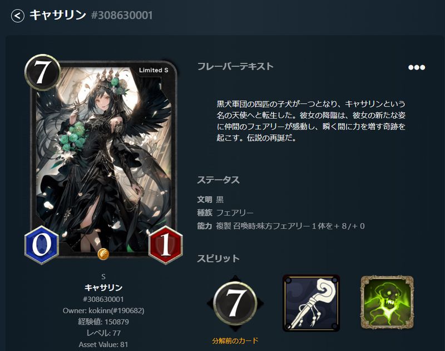
Task: Click the cost 7 spirit card icon
Action: tap(235, 303)
